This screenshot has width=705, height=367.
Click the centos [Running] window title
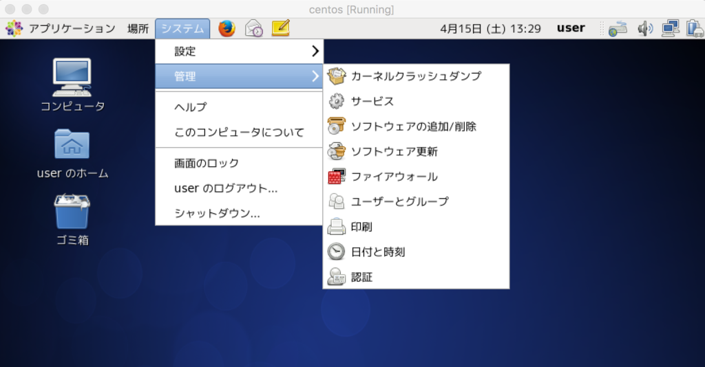pyautogui.click(x=351, y=10)
